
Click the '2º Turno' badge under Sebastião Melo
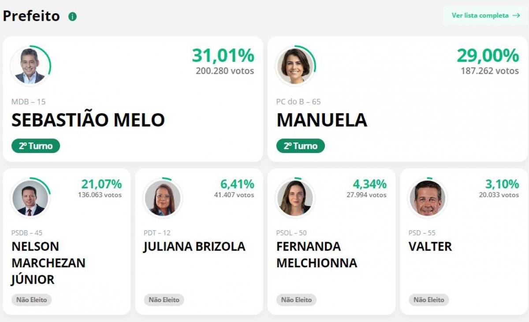36,146
